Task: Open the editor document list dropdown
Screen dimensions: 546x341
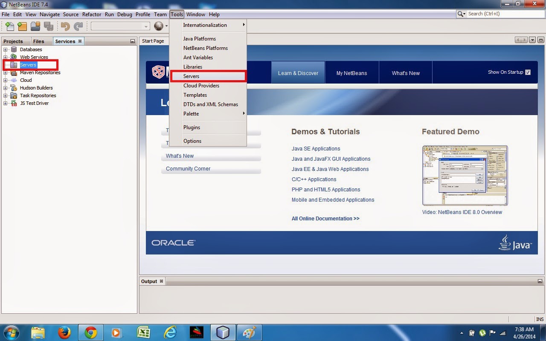Action: 532,40
